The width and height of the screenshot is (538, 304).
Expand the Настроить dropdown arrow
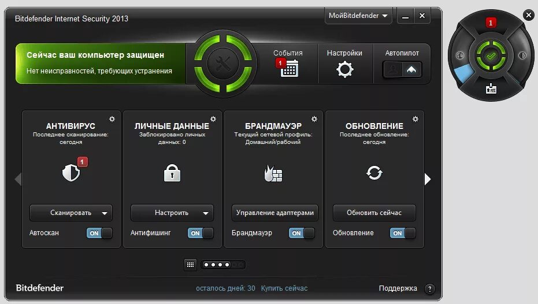(x=206, y=213)
